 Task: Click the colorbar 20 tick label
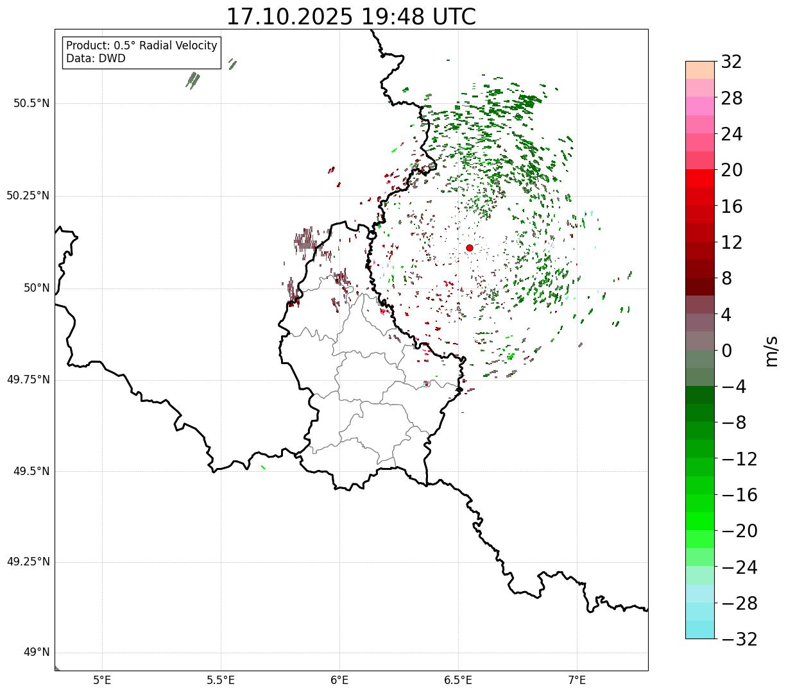[731, 170]
